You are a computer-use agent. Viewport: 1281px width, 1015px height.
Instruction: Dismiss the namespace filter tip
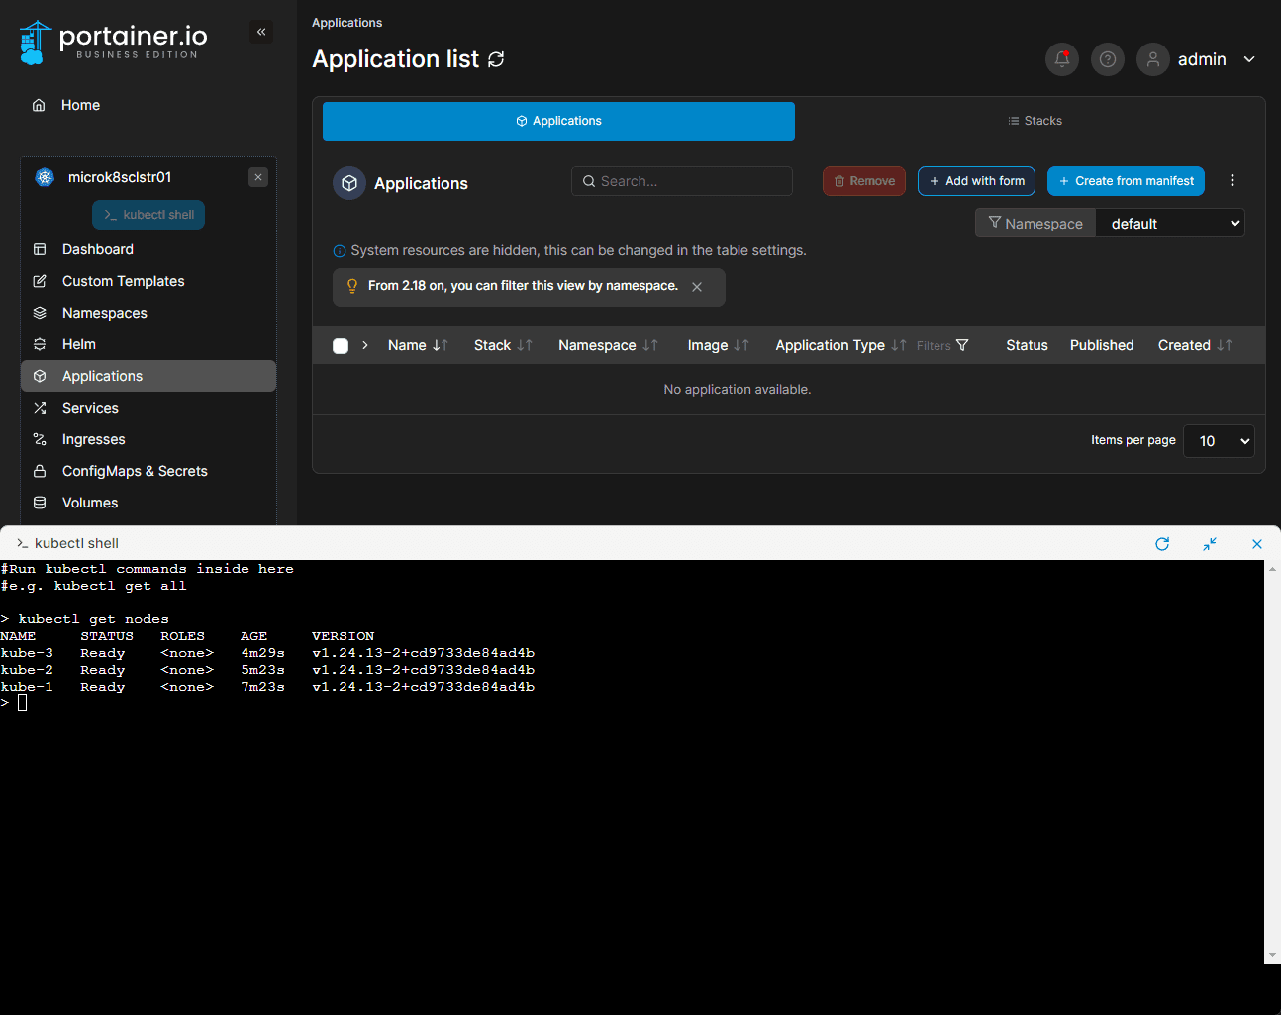[697, 287]
